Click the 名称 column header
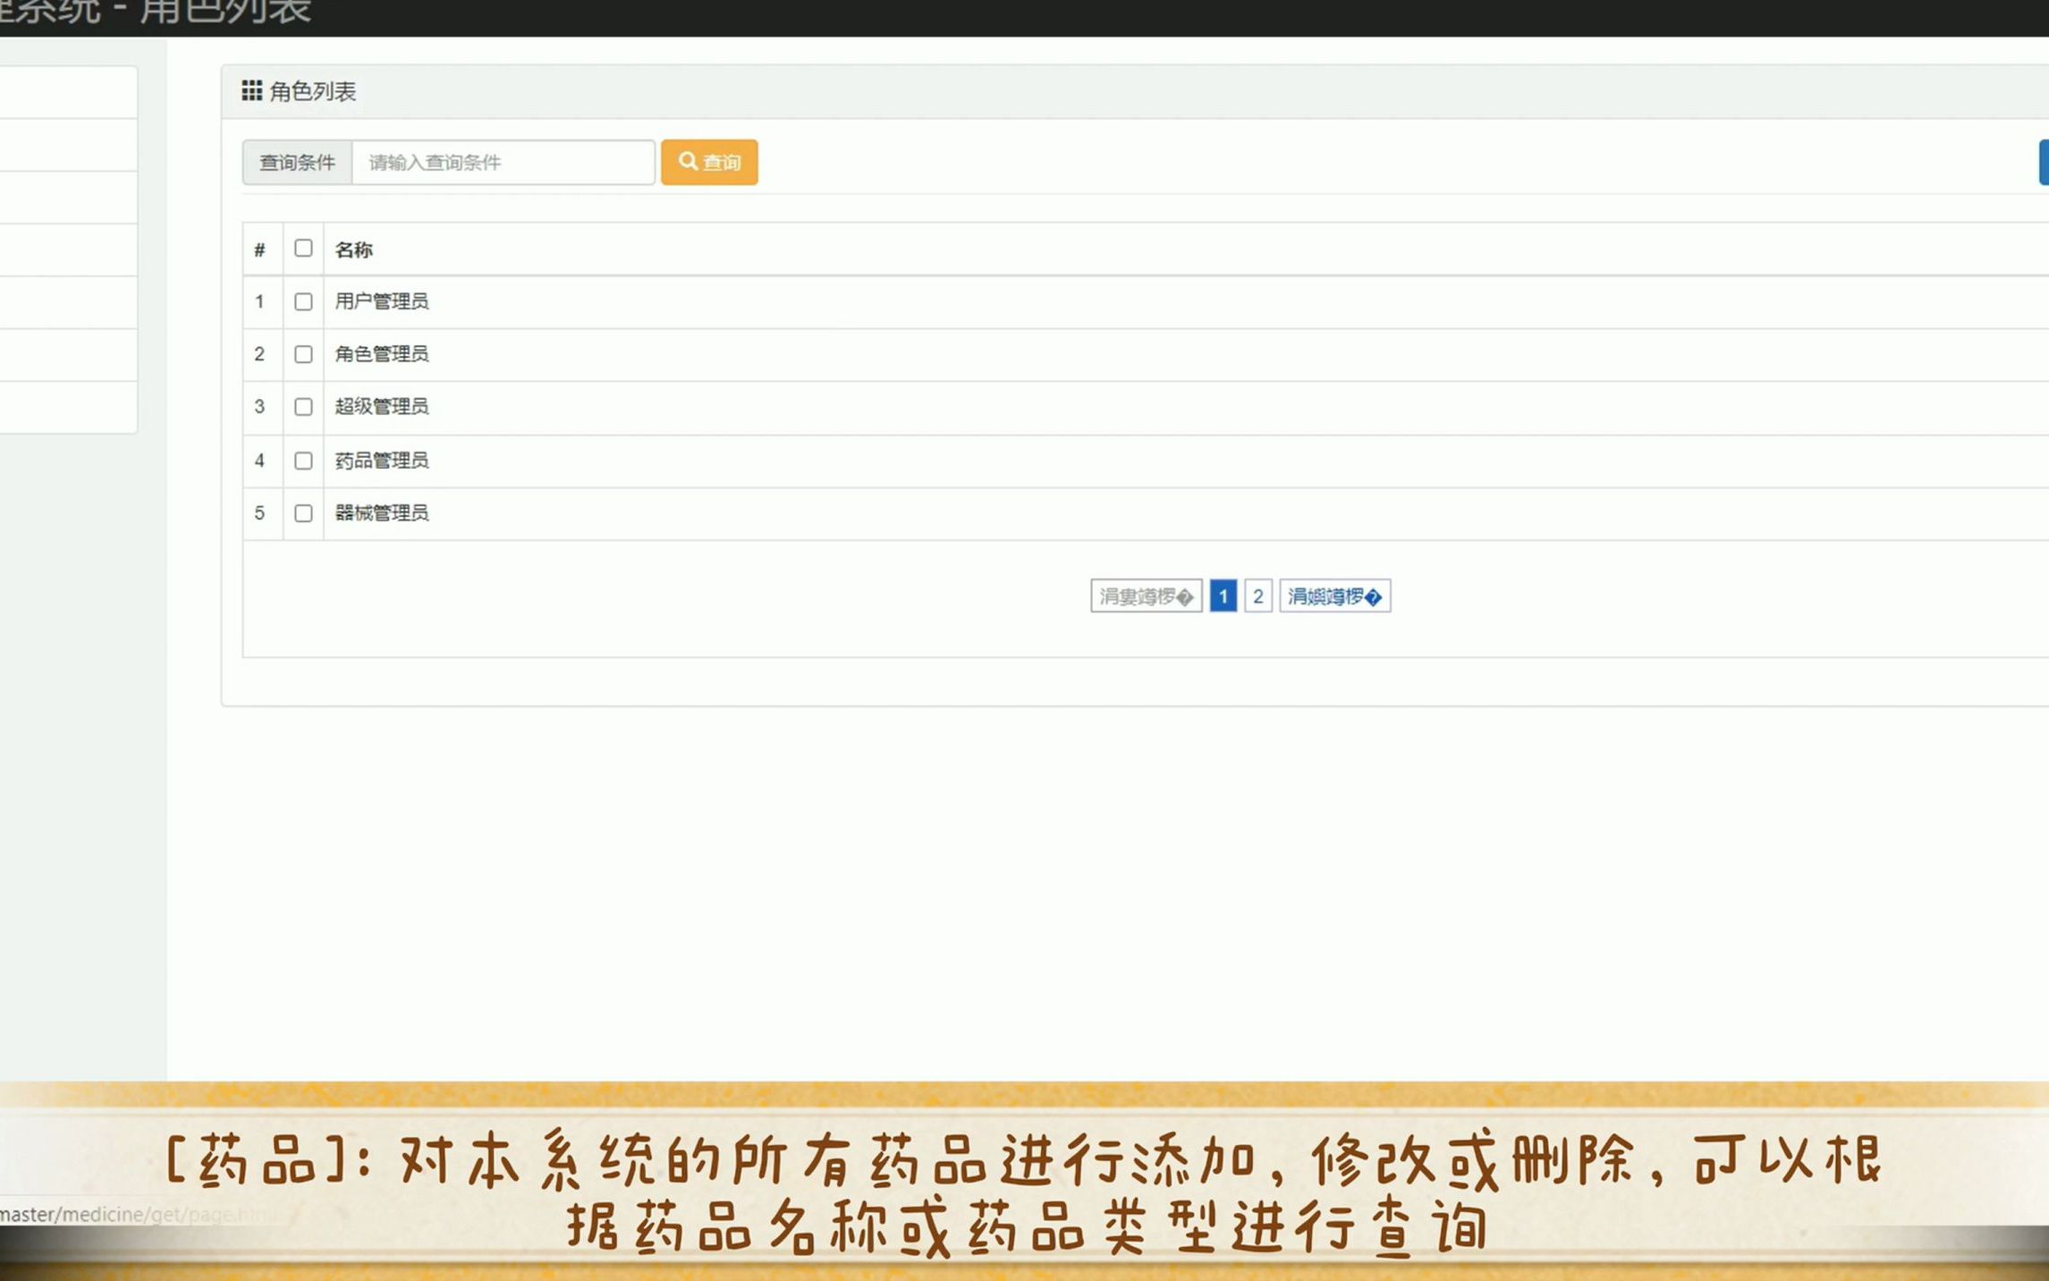 pos(354,250)
